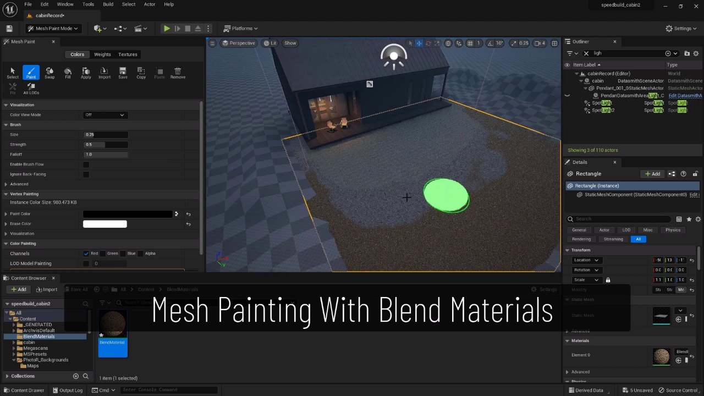Open the Tools menu
Screen dimensions: 704x396
point(88,4)
